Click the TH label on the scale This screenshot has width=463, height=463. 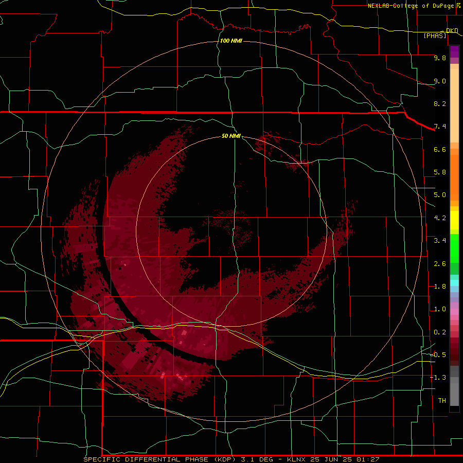click(x=442, y=401)
